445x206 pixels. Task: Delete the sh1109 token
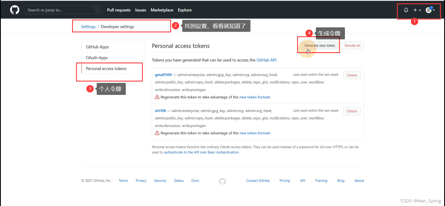(352, 111)
